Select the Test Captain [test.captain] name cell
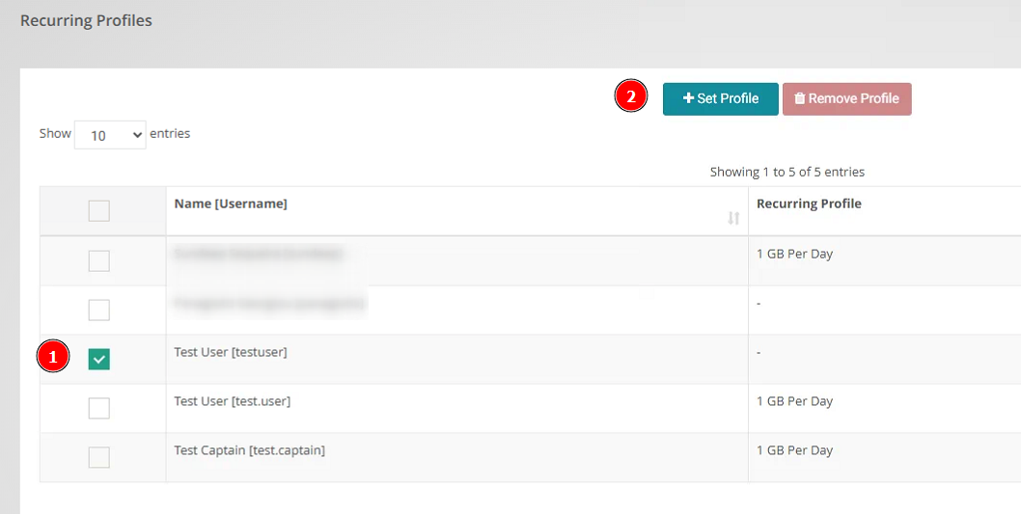 pyautogui.click(x=457, y=457)
